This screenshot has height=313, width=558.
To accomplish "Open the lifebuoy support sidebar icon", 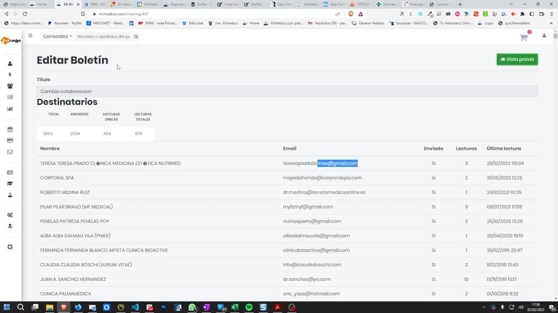I will pos(10,247).
